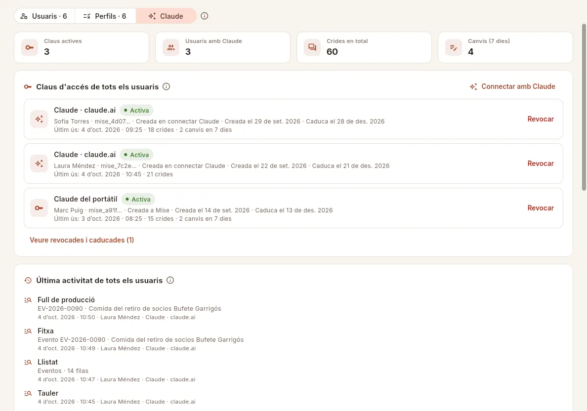Click info icon next to Claus d'accés heading
The height and width of the screenshot is (411, 587).
click(x=166, y=86)
